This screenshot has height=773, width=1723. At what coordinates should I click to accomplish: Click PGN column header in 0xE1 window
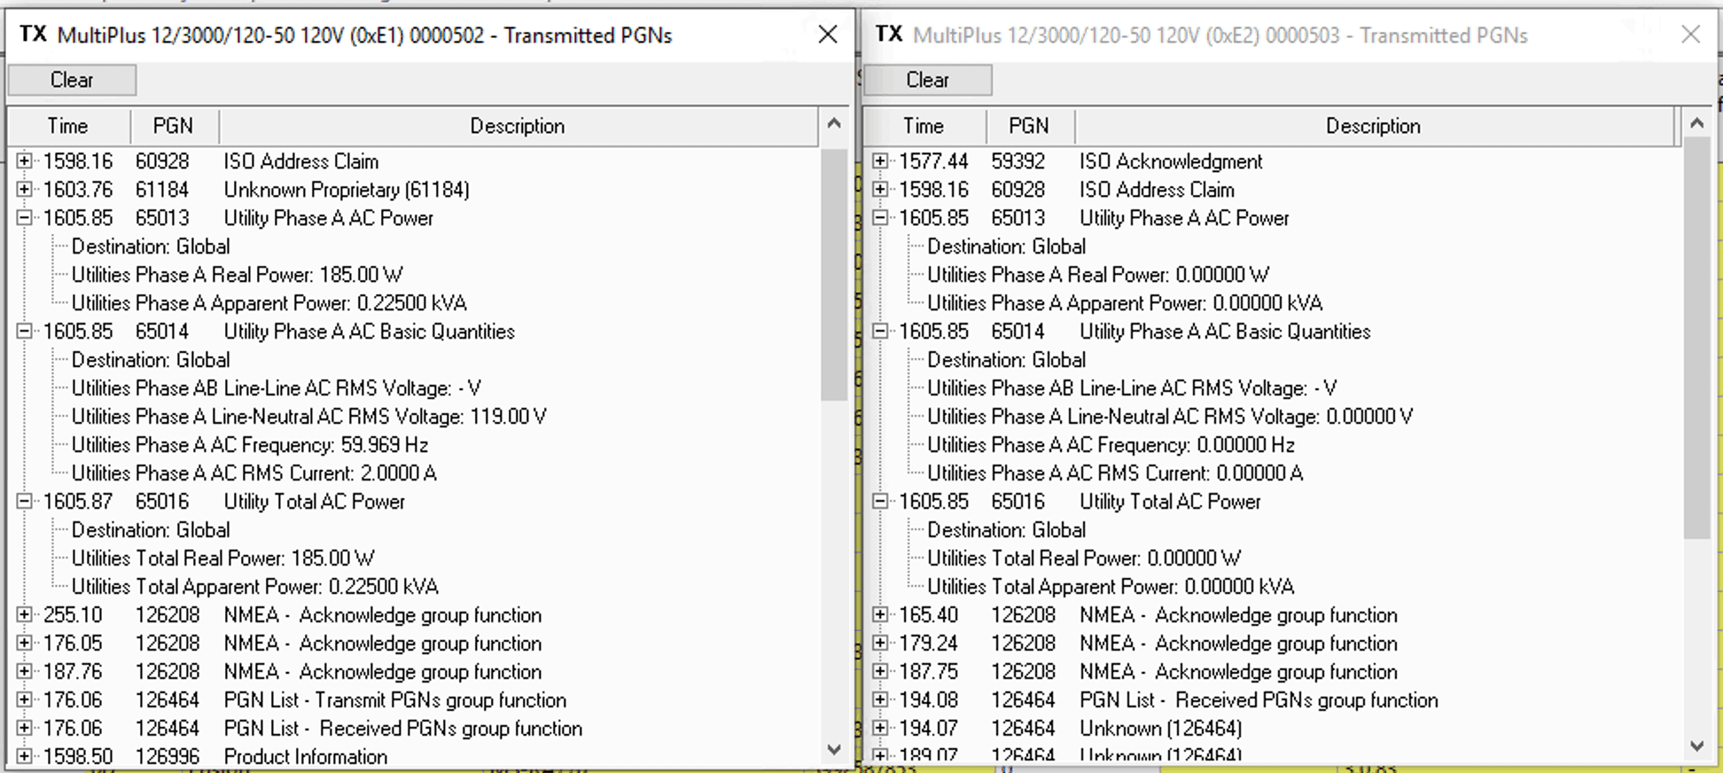click(174, 126)
